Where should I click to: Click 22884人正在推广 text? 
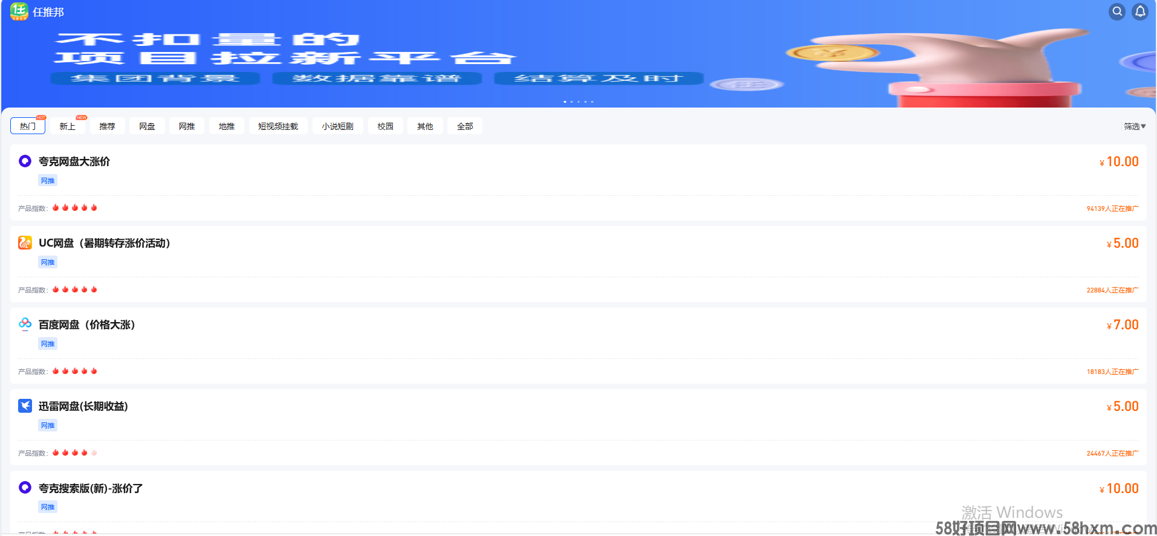coord(1112,290)
